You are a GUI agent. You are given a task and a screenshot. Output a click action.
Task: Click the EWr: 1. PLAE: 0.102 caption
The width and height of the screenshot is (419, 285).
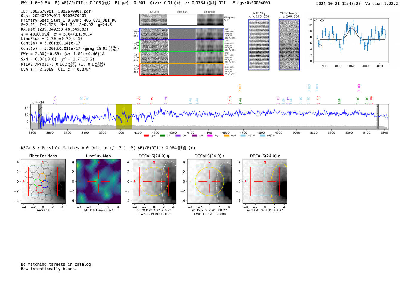point(154,214)
